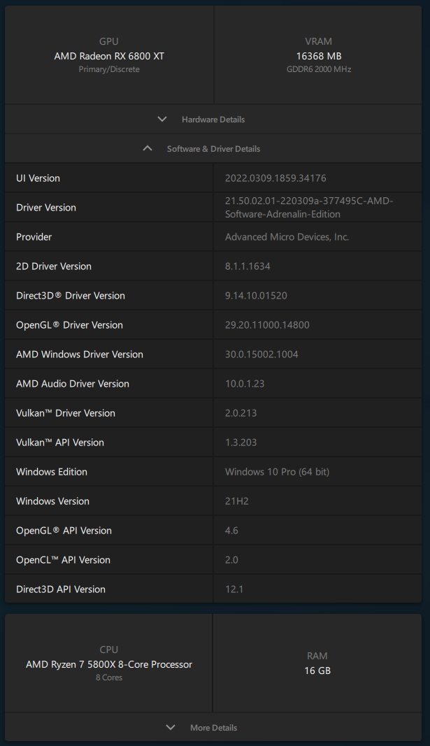Click the CPU heading label

click(109, 650)
